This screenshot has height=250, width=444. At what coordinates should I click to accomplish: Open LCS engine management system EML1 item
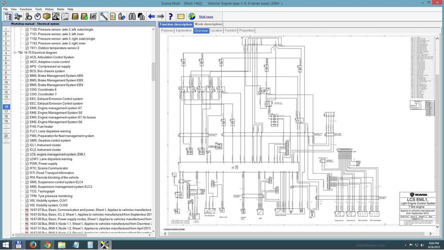pos(57,154)
